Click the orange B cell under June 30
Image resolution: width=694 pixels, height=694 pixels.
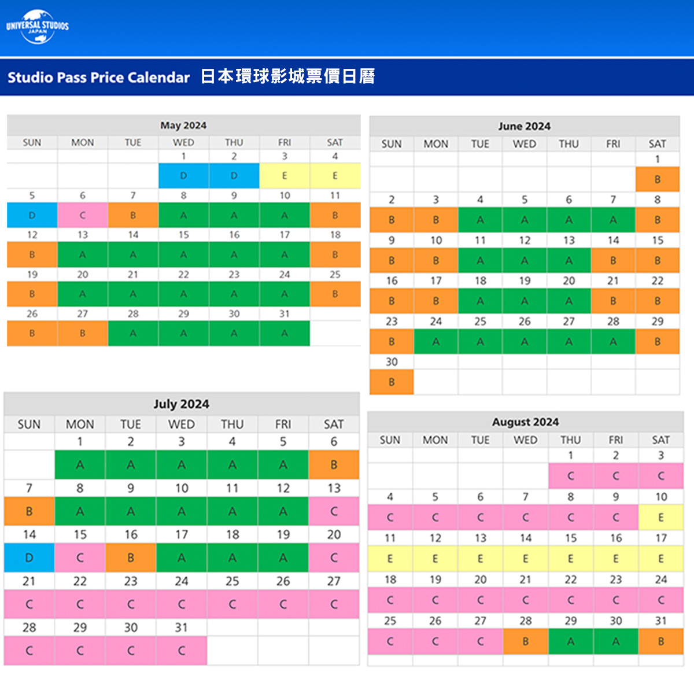[x=392, y=382]
